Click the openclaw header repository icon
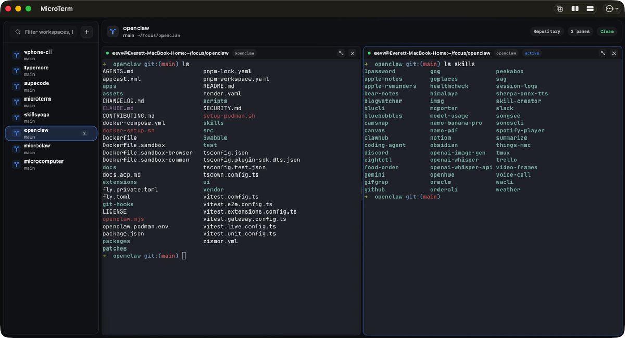625x338 pixels. 113,31
